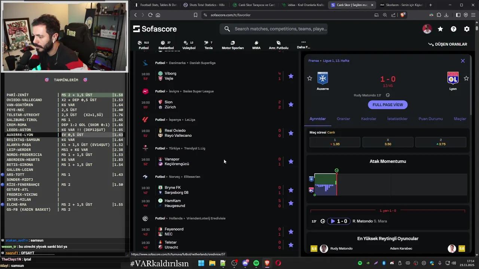This screenshot has height=269, width=479.
Task: Open Spotify from the taskbar
Action: [x=256, y=263]
